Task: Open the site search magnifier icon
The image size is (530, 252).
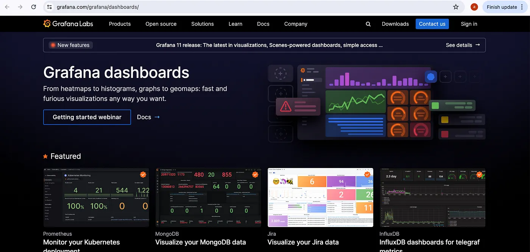Action: point(368,24)
